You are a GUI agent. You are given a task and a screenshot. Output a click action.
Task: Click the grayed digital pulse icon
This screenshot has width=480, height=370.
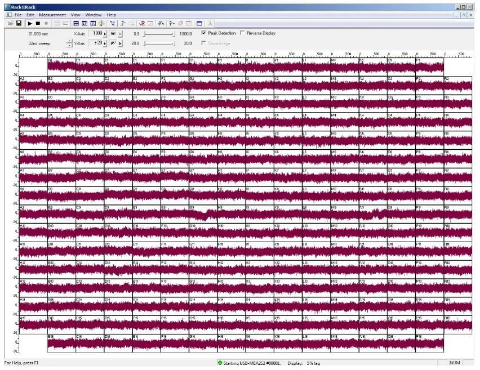pos(131,23)
